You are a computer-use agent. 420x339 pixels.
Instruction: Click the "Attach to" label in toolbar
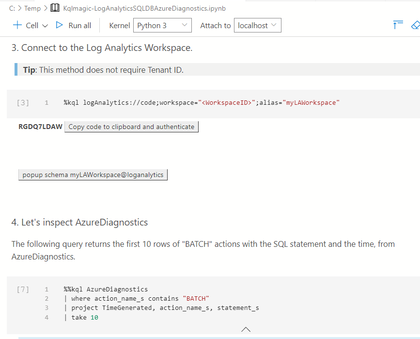click(216, 26)
